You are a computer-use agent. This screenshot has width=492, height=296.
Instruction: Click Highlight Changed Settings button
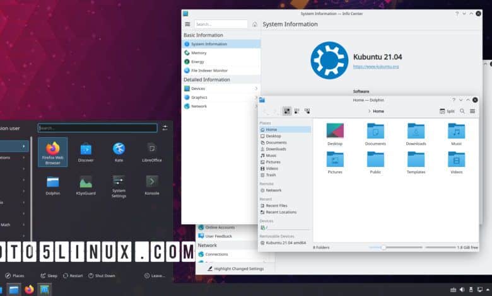pos(236,268)
